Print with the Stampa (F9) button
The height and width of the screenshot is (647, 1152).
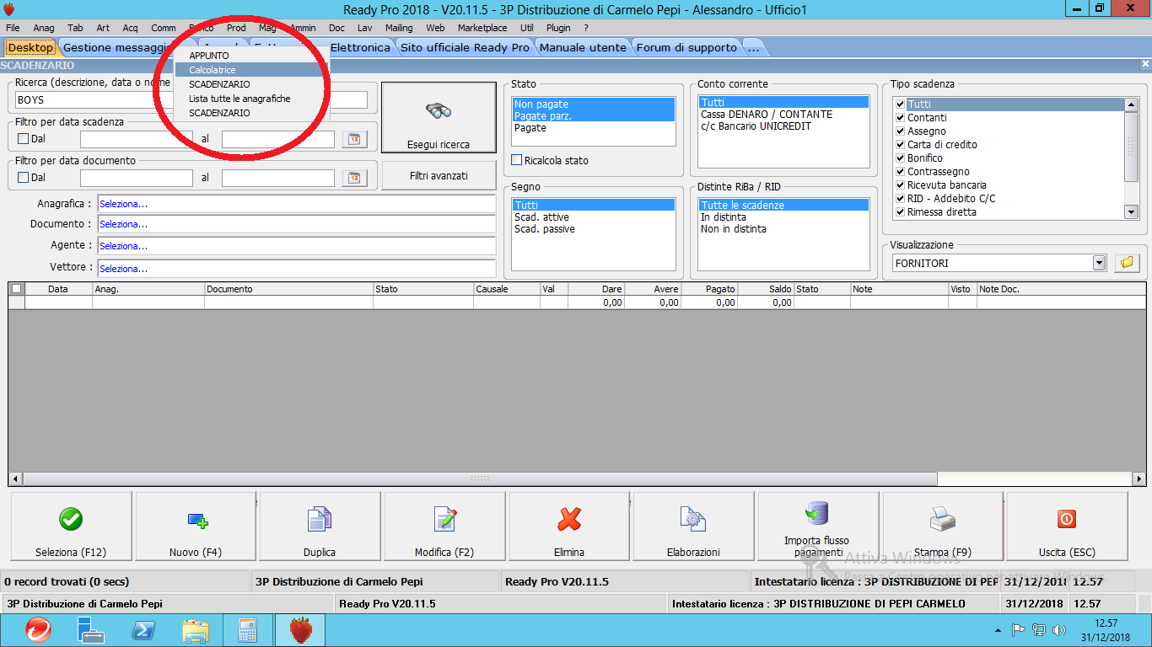943,527
